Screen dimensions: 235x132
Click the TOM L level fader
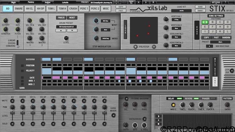tap(53, 113)
